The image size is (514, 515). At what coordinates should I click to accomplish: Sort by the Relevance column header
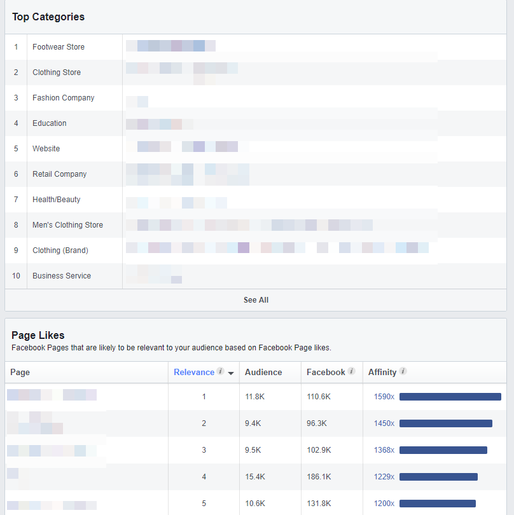coord(194,372)
